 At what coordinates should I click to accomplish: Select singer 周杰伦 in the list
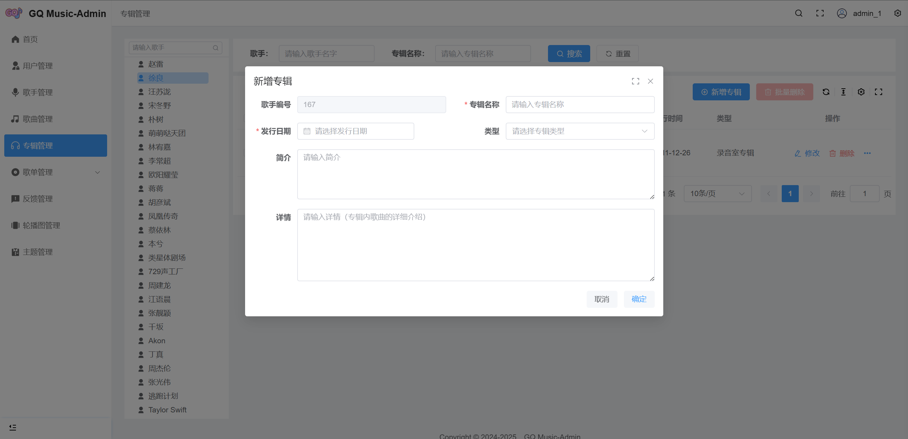tap(159, 368)
